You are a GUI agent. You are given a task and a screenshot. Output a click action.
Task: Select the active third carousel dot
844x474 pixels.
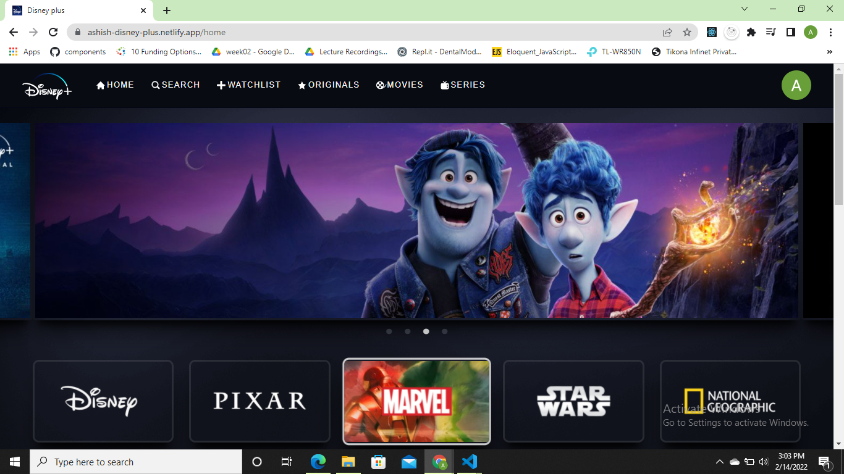coord(426,331)
